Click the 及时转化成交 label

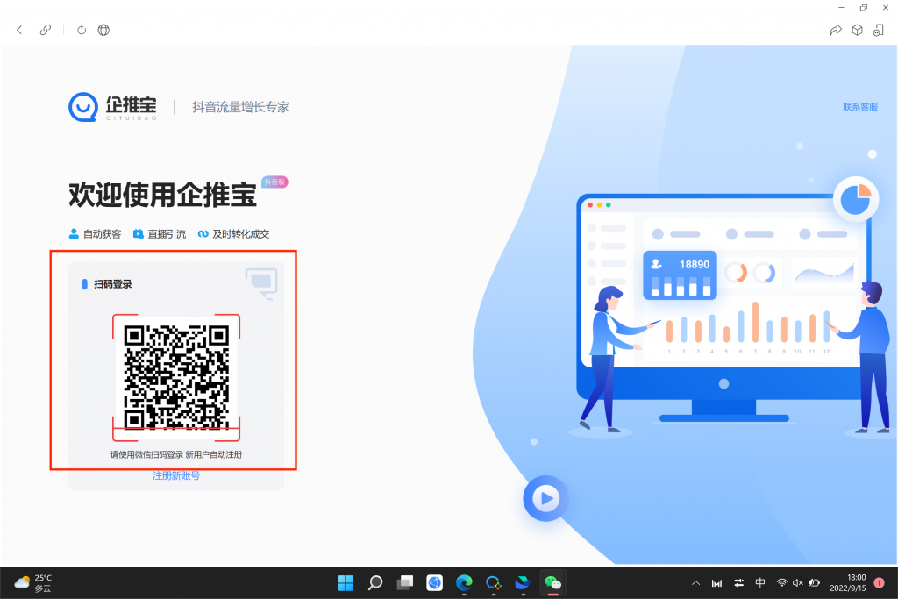(240, 233)
